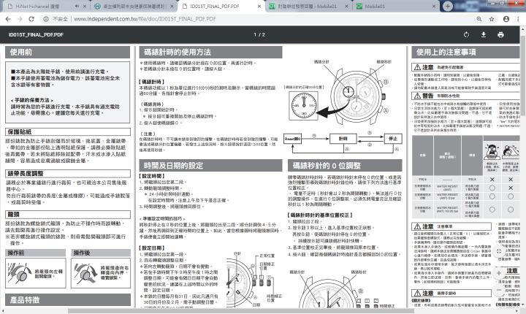Focus the address bar URL

tap(145, 19)
